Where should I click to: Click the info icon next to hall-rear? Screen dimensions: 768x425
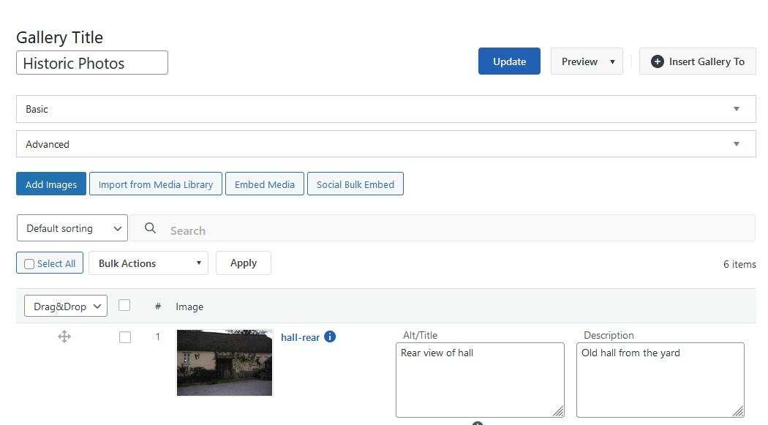pos(330,337)
